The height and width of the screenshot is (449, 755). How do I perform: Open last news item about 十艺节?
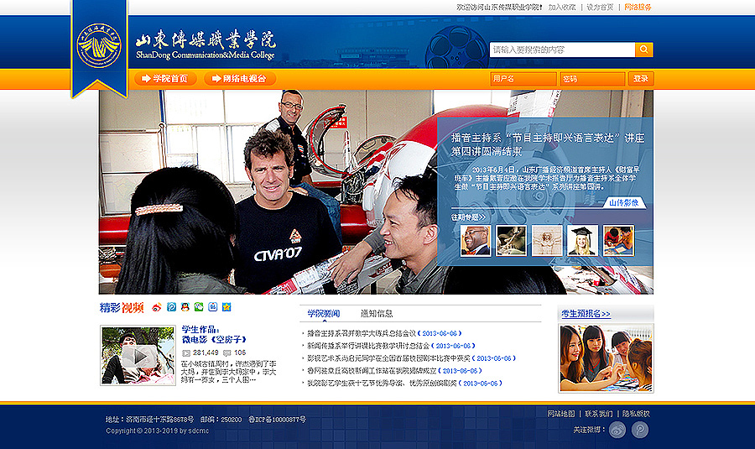[x=382, y=383]
